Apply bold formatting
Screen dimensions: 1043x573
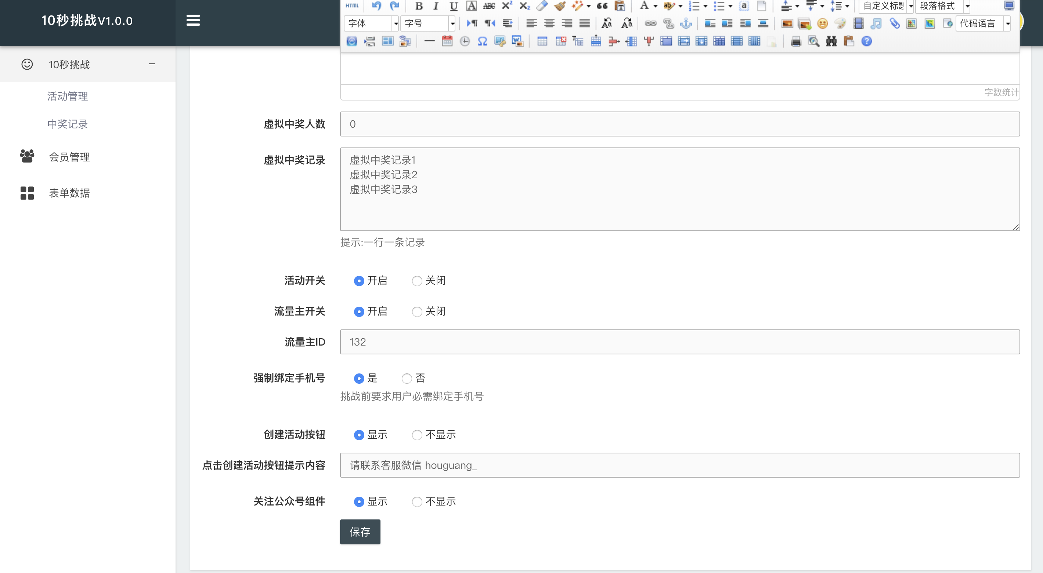[x=419, y=6]
